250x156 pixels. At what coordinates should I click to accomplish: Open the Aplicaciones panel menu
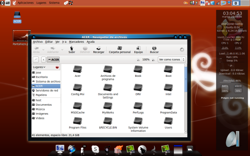[x=25, y=3]
